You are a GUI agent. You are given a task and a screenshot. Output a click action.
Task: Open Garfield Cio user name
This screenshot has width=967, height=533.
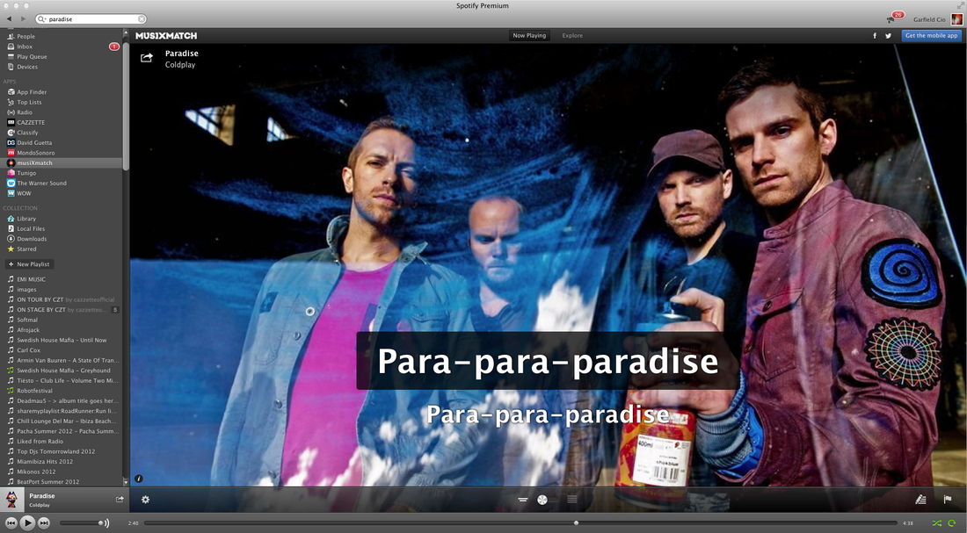click(929, 19)
